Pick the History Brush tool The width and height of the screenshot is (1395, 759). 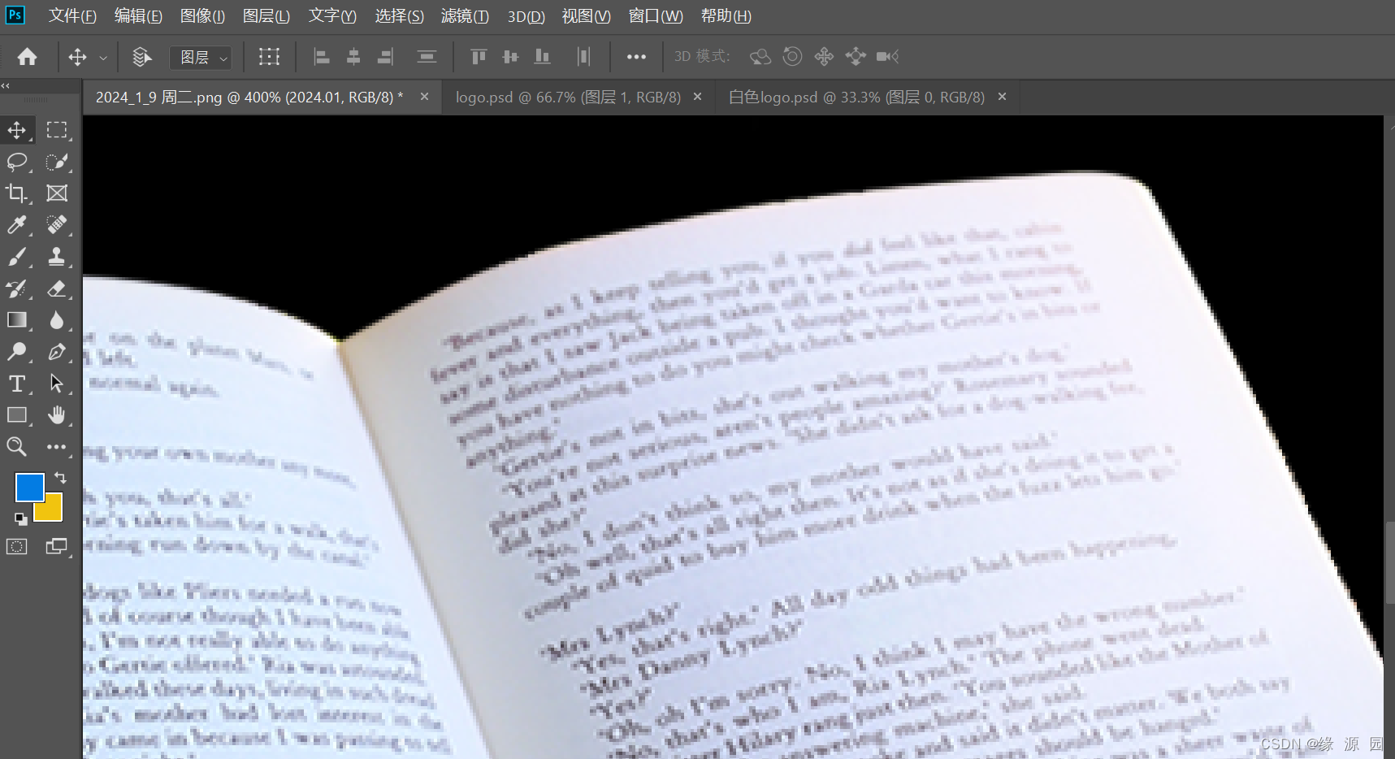click(x=17, y=288)
